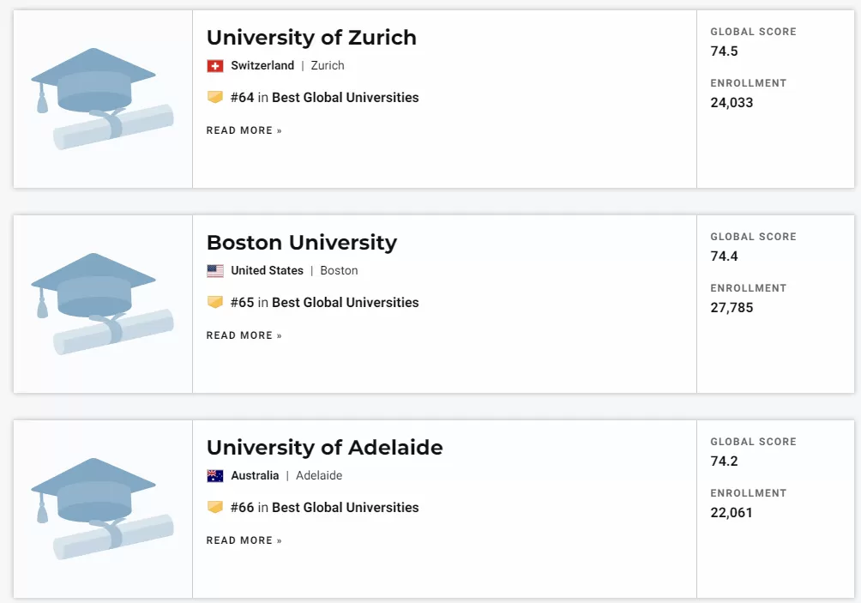
Task: Click the Global Score 74.5 for Zurich
Action: pos(725,51)
